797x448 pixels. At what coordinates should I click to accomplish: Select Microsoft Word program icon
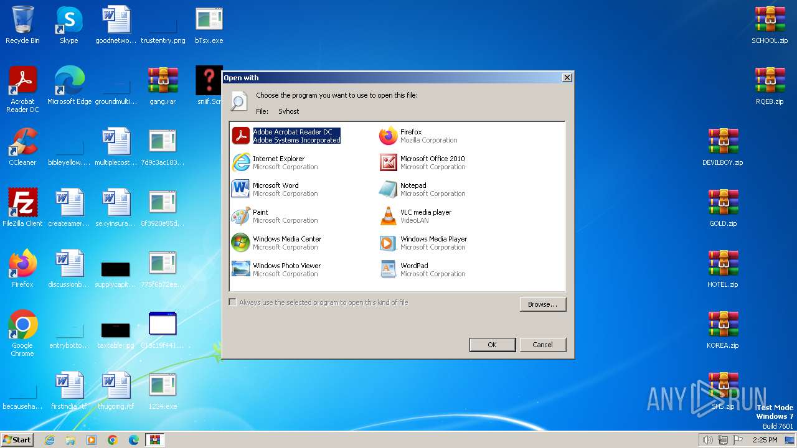pyautogui.click(x=241, y=189)
